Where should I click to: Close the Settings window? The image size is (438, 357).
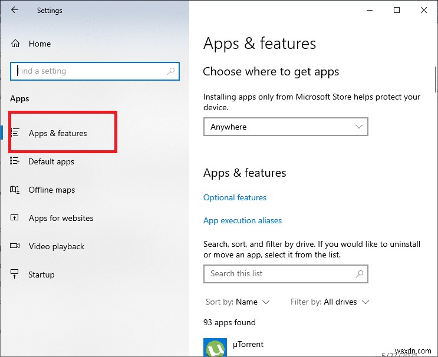[x=423, y=11]
